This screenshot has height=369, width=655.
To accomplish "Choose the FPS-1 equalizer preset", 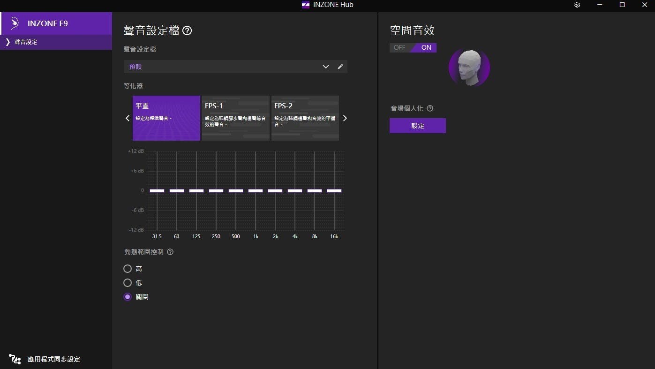I will 235,118.
